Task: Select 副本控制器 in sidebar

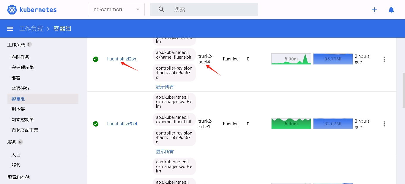Action: pos(23,120)
